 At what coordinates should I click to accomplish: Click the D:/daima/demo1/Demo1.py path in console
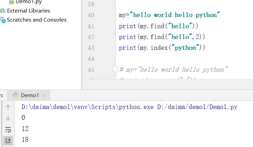(x=197, y=107)
